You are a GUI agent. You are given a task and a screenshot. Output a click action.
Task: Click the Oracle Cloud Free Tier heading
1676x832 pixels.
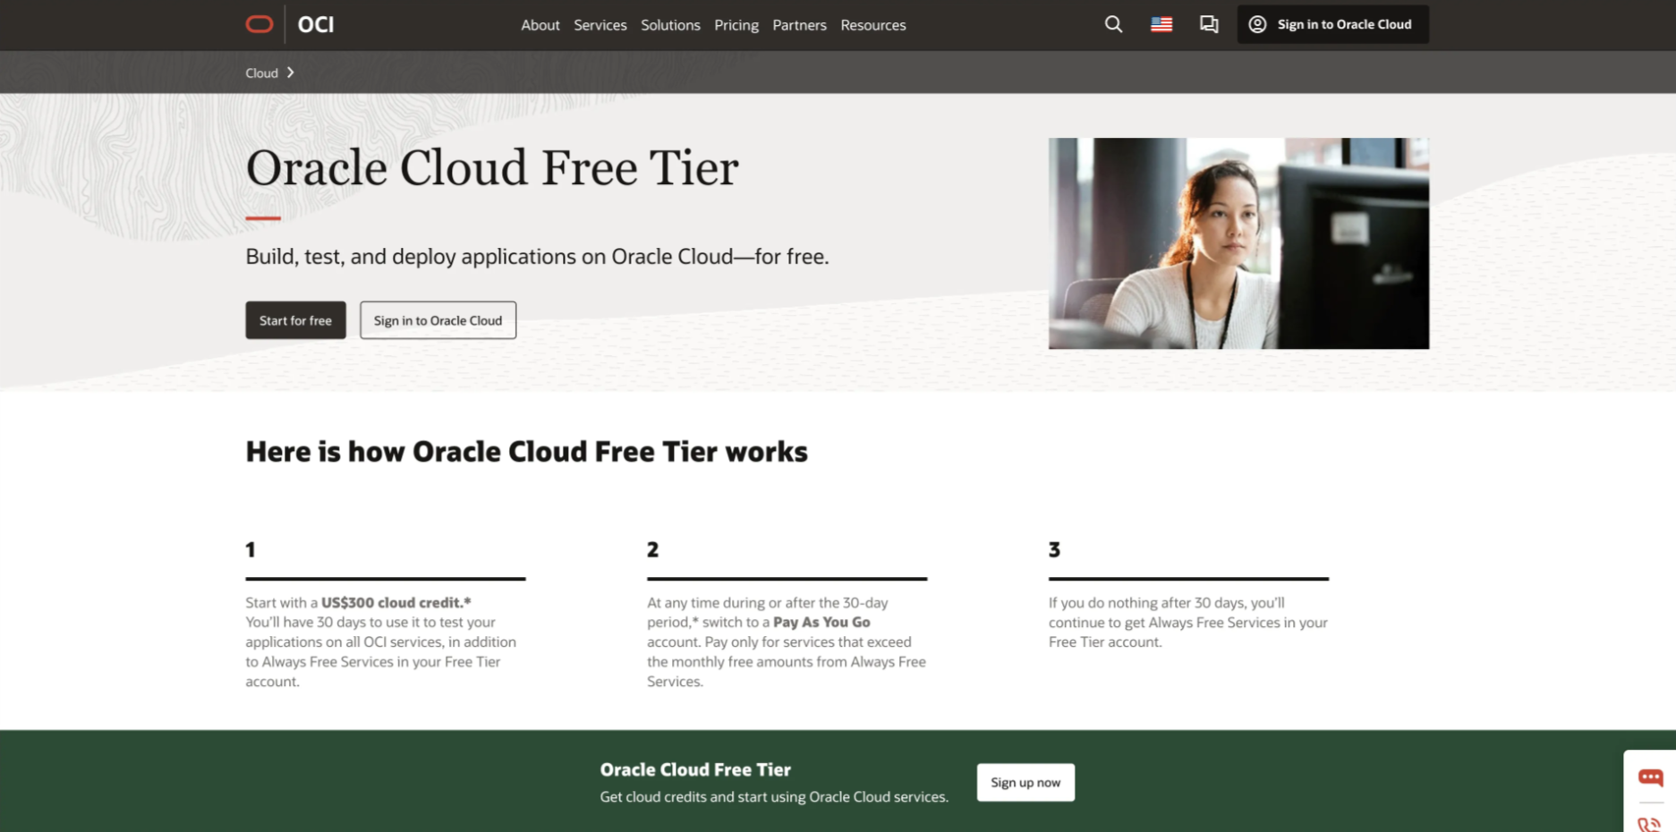click(492, 168)
